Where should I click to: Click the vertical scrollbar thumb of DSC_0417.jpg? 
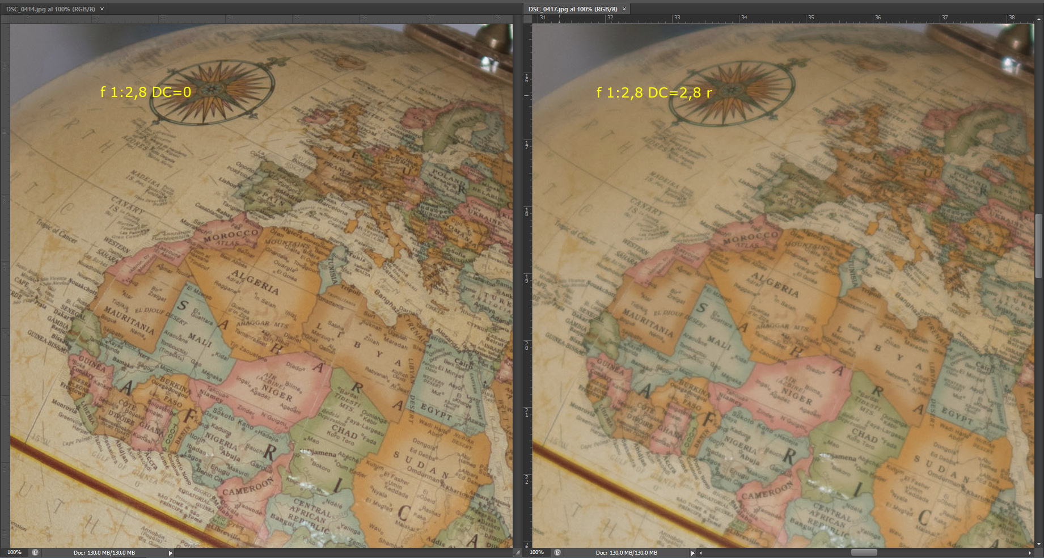(1038, 246)
